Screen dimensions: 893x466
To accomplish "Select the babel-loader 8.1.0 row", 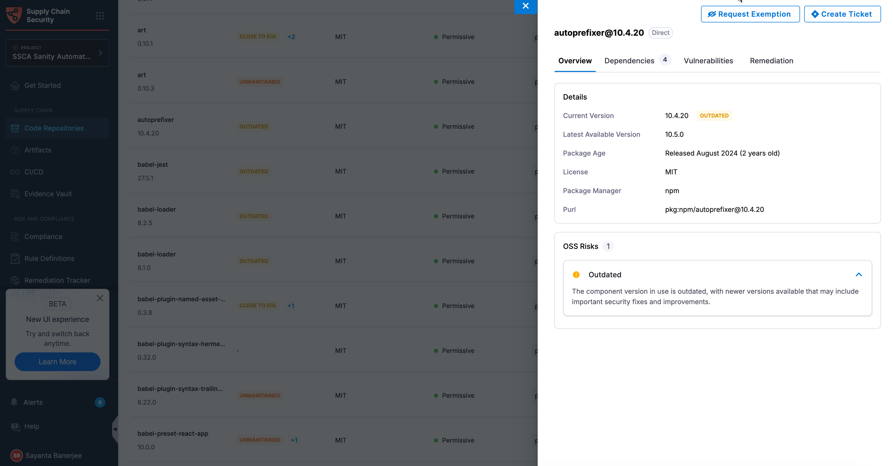I will (x=333, y=261).
